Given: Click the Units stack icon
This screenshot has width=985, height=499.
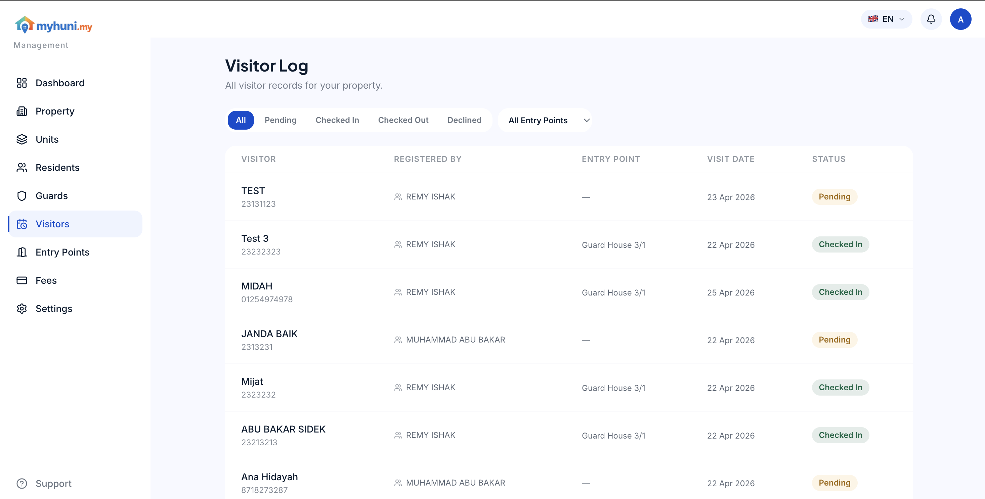Looking at the screenshot, I should 22,139.
